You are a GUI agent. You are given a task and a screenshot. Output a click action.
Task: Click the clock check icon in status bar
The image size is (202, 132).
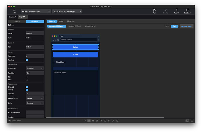[117, 121]
